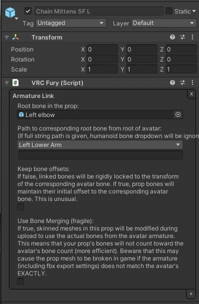Add a new VRC Fury feature with plus

(191, 294)
